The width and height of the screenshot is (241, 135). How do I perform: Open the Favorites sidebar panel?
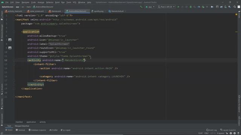click(2, 104)
